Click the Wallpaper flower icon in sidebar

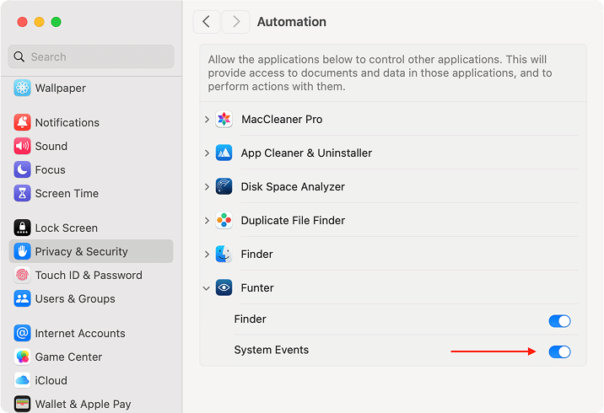tap(22, 88)
